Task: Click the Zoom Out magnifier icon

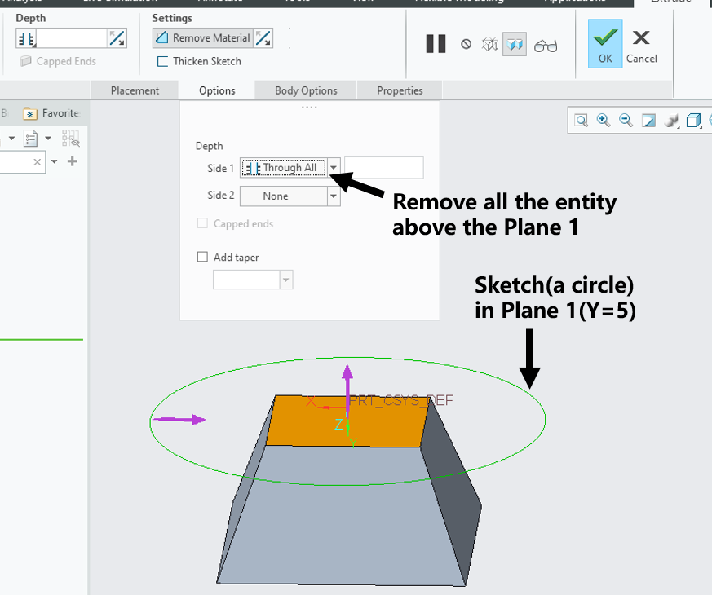Action: (626, 120)
